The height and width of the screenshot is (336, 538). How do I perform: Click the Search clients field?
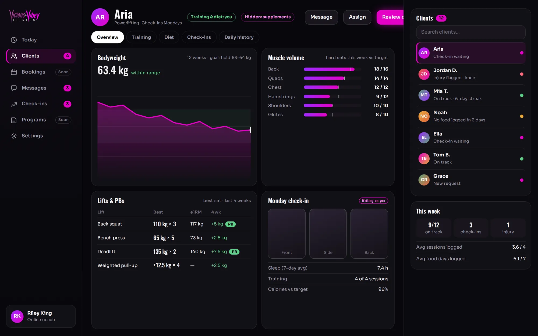click(x=470, y=32)
